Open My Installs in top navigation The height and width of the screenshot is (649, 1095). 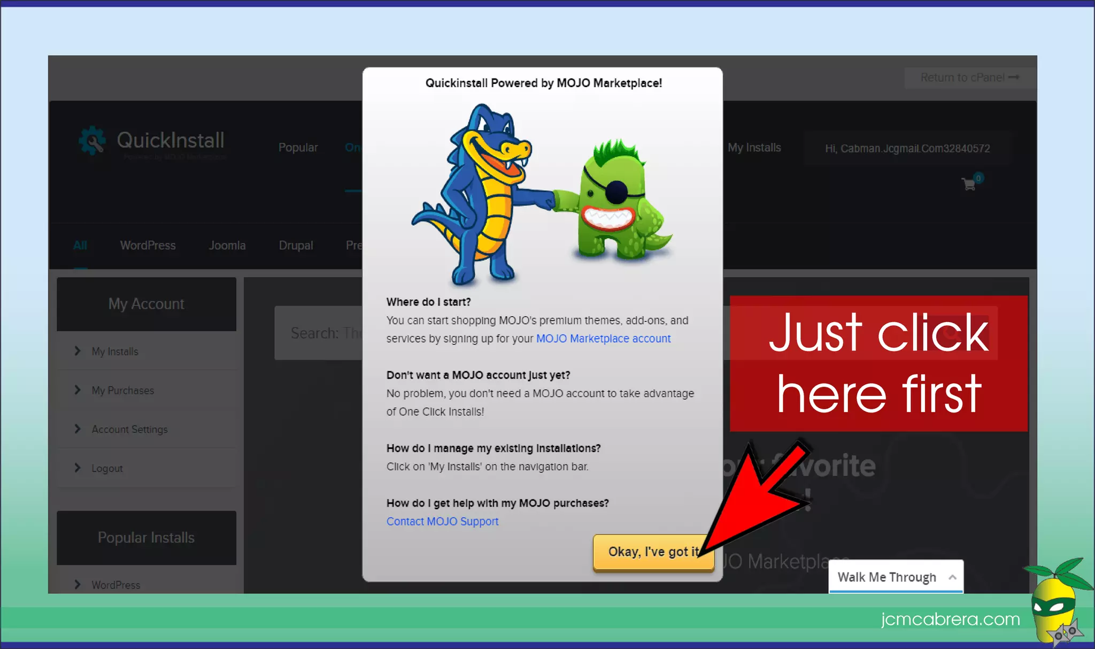(754, 148)
